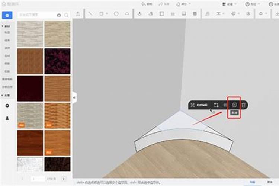Focus the page number input box
This screenshot has height=186, width=279.
(x=38, y=179)
